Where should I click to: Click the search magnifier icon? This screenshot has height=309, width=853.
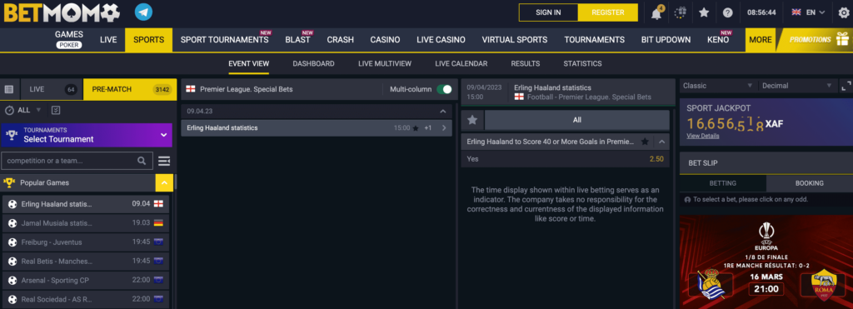click(x=142, y=161)
